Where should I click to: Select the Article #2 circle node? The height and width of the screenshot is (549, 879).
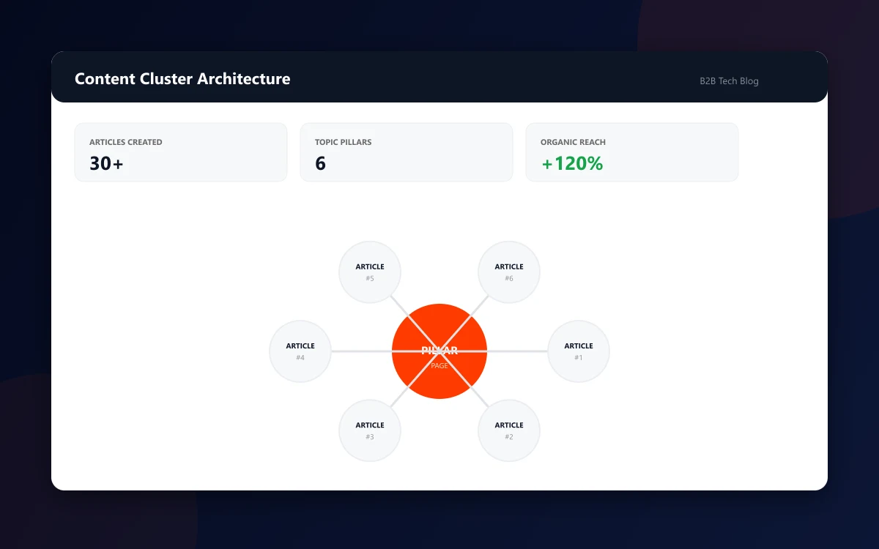509,430
